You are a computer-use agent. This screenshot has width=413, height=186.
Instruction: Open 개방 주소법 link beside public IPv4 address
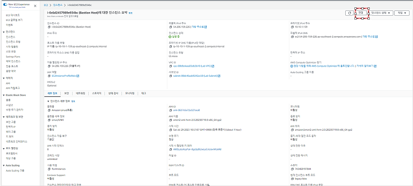click(198, 27)
